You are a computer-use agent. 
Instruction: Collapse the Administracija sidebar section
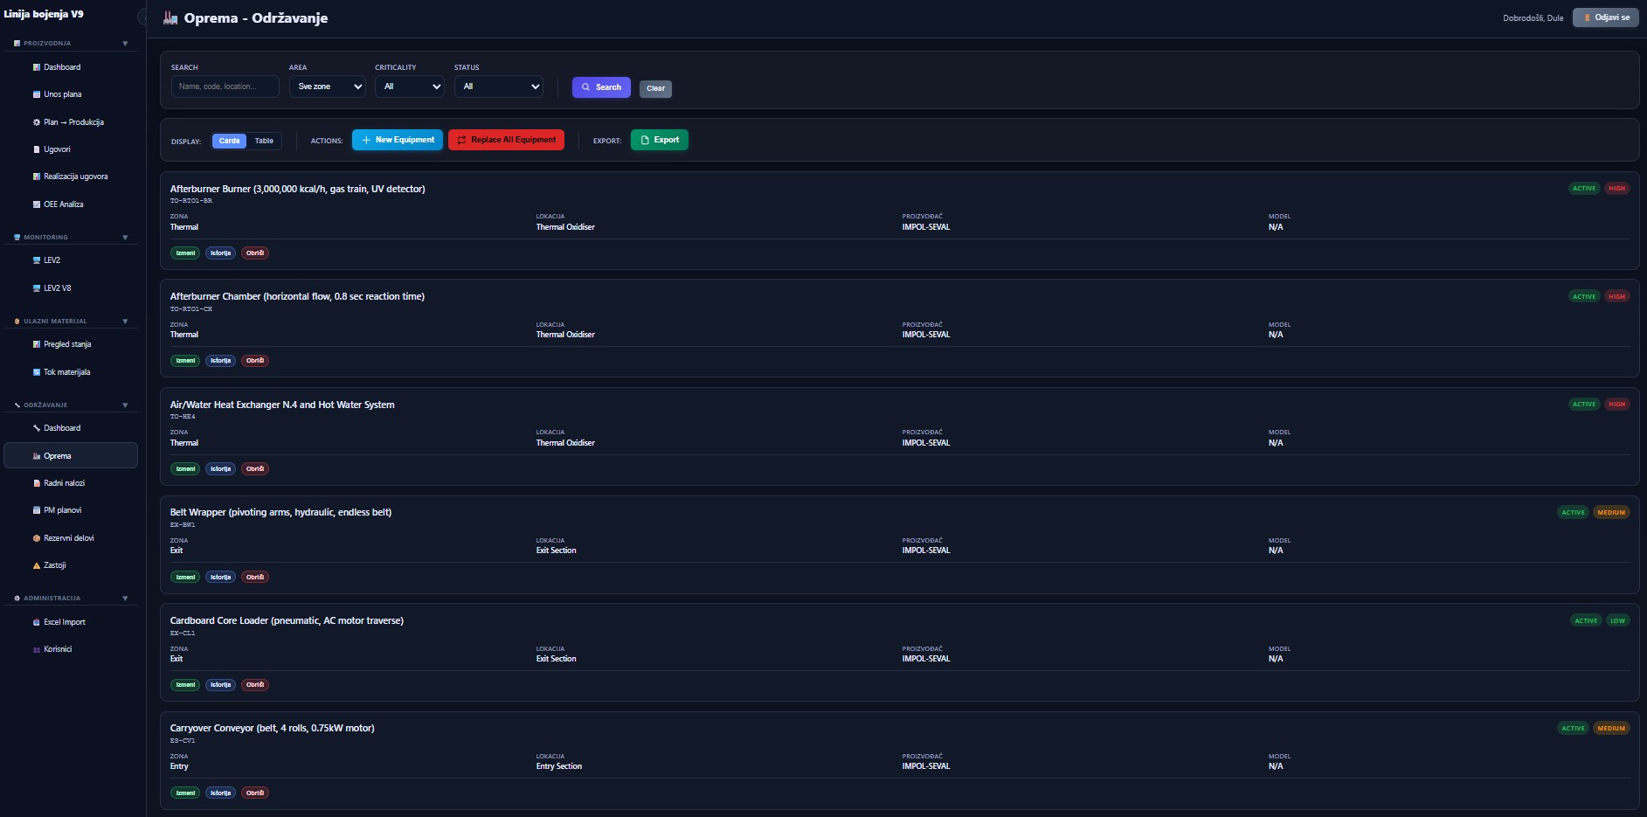click(125, 599)
